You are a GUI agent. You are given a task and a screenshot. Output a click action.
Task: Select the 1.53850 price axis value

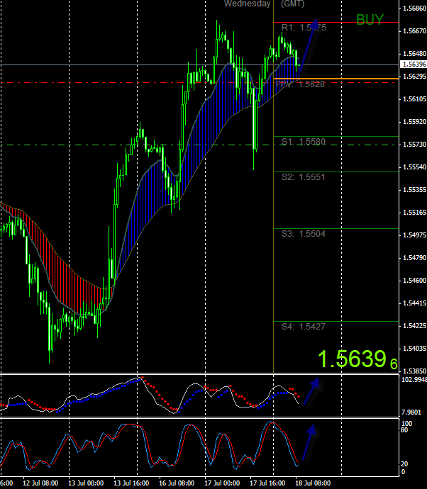click(414, 371)
